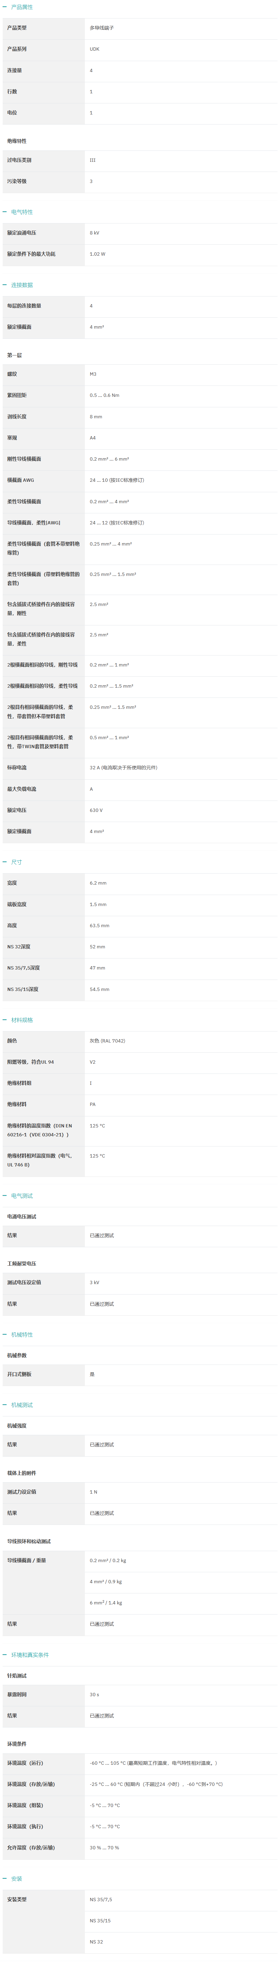Screen dimensions: 279x1967
Task: Click the 测试力设定值 row label
Action: coord(21,1492)
